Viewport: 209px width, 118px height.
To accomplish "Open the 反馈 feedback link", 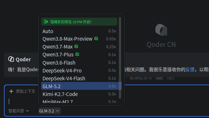I will [x=190, y=69].
